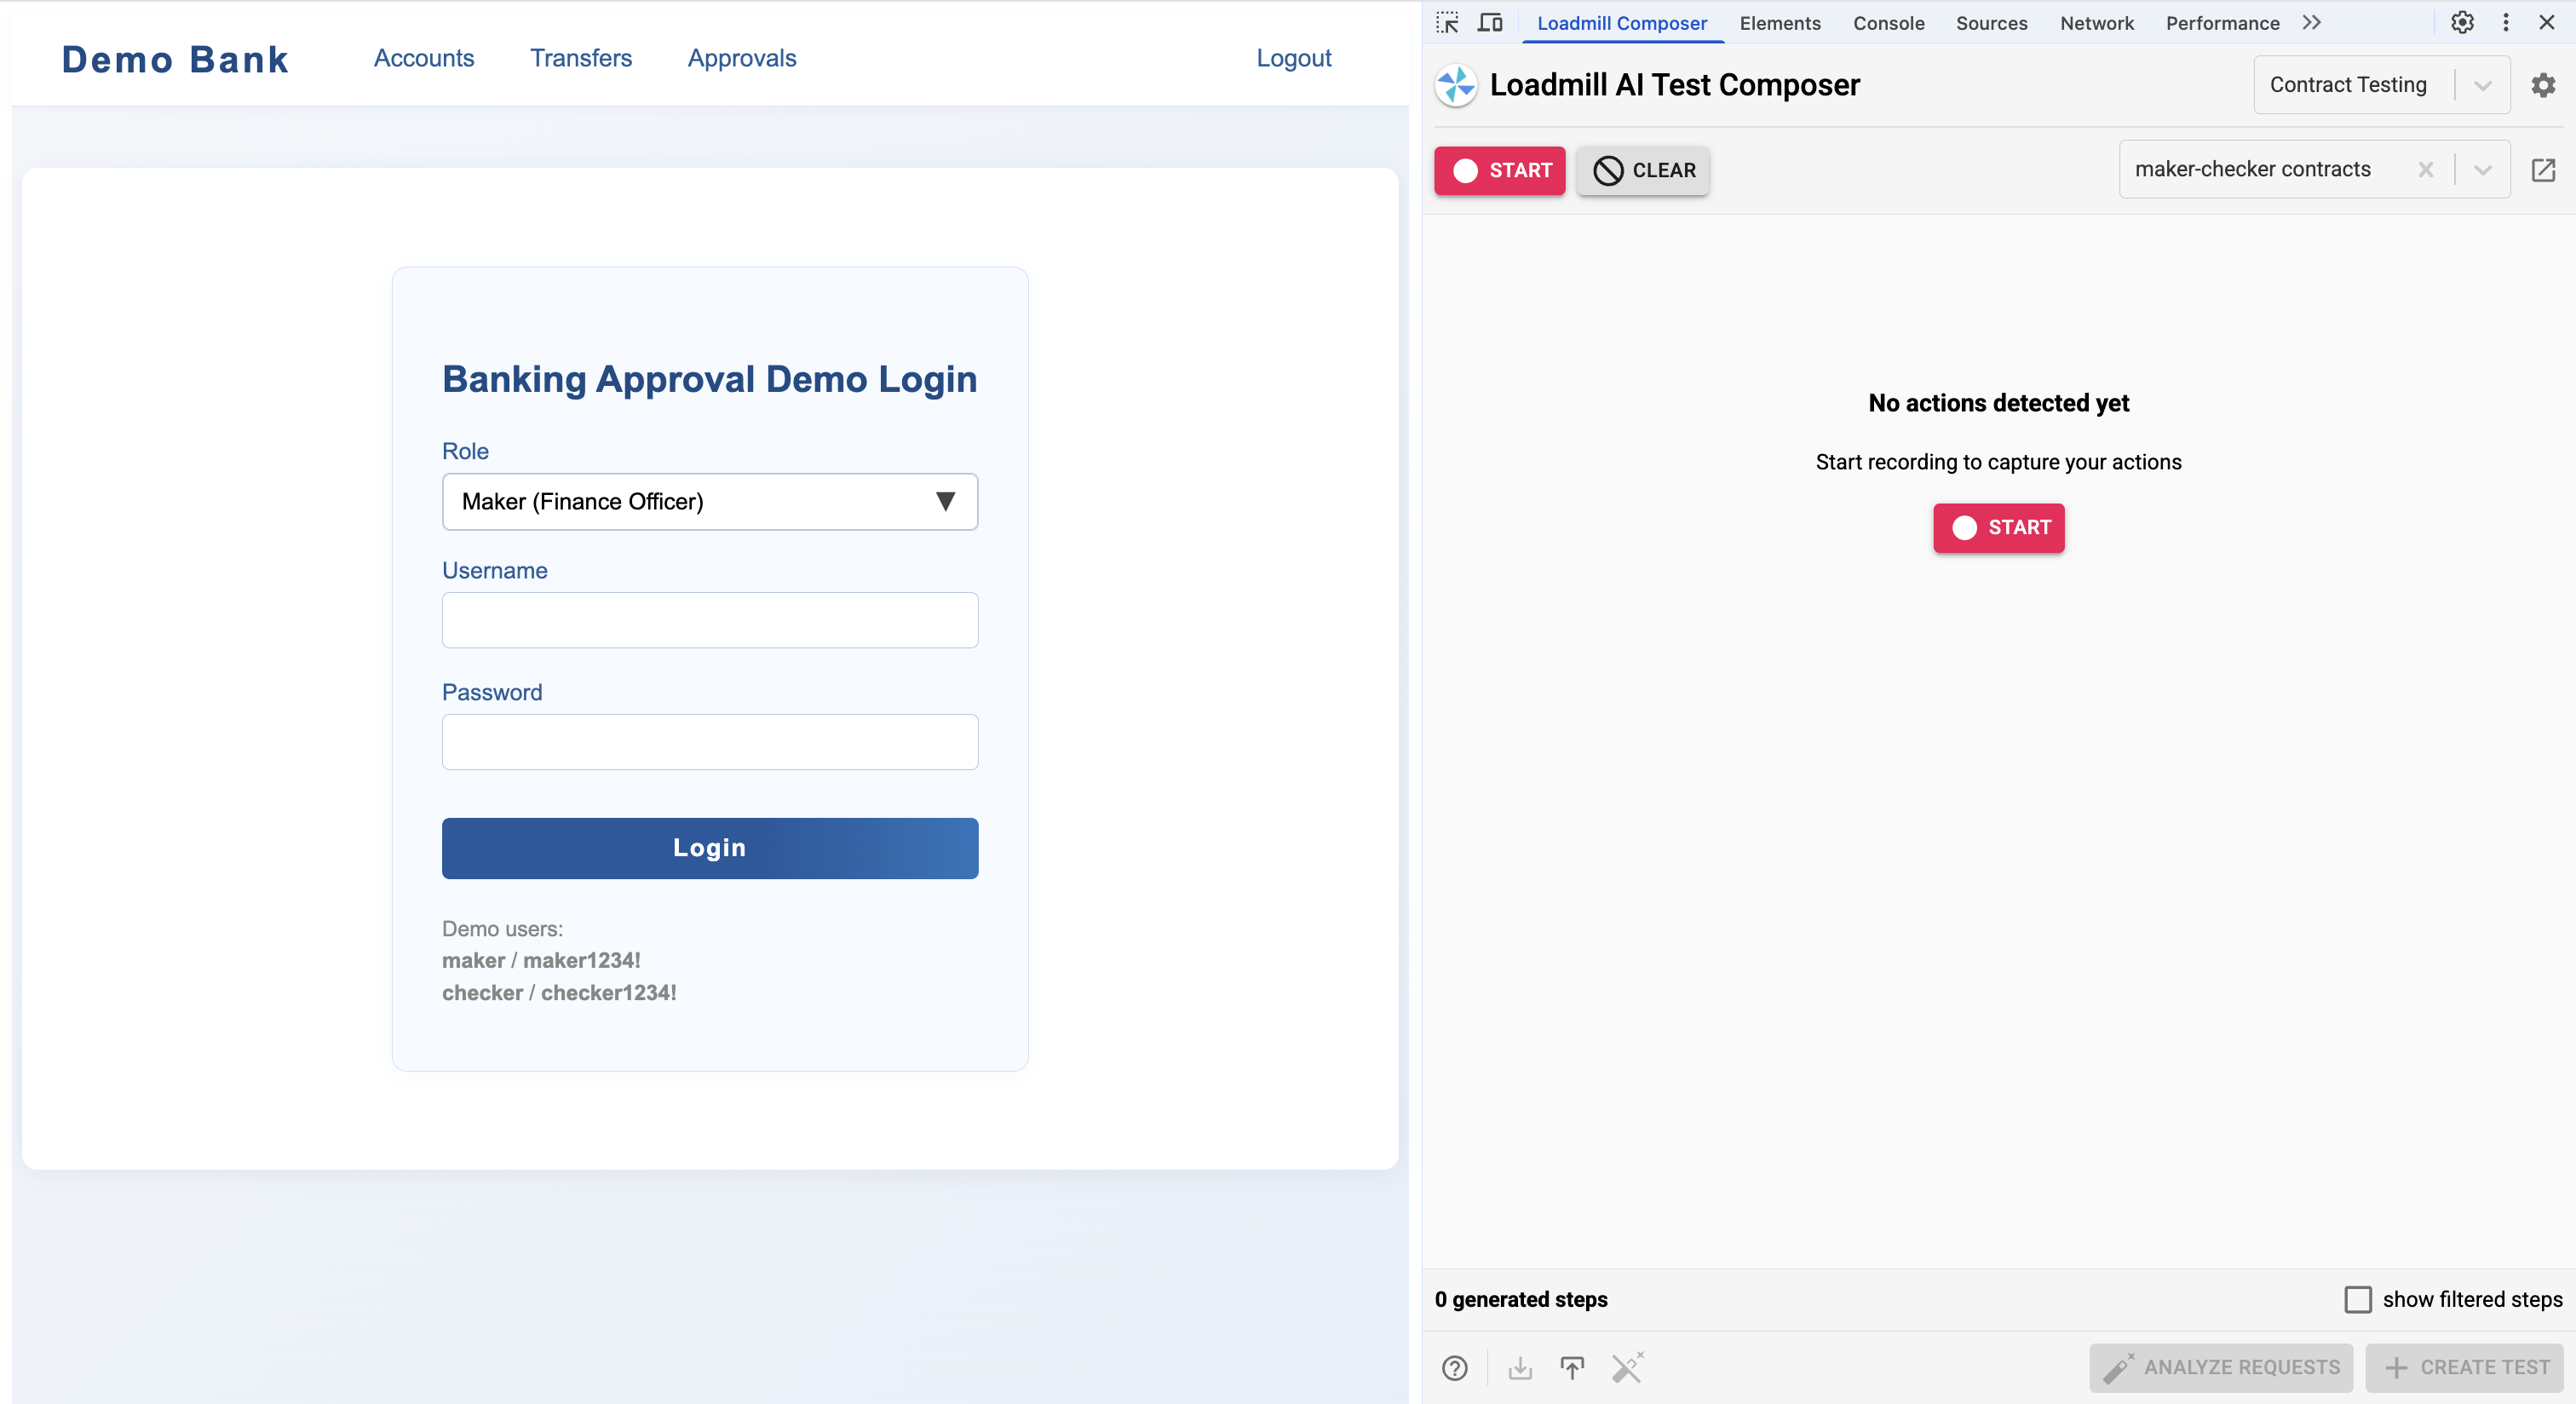Click the help question mark icon
Screen dimensions: 2576x1404
(x=1455, y=1368)
